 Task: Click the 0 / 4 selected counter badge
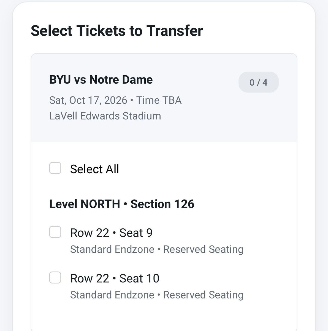(258, 82)
